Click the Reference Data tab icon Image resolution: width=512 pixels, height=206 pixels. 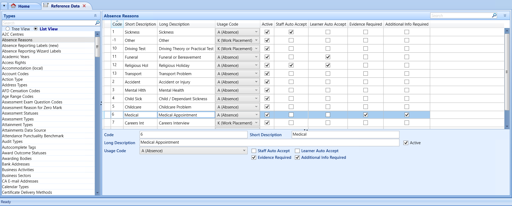tap(46, 6)
